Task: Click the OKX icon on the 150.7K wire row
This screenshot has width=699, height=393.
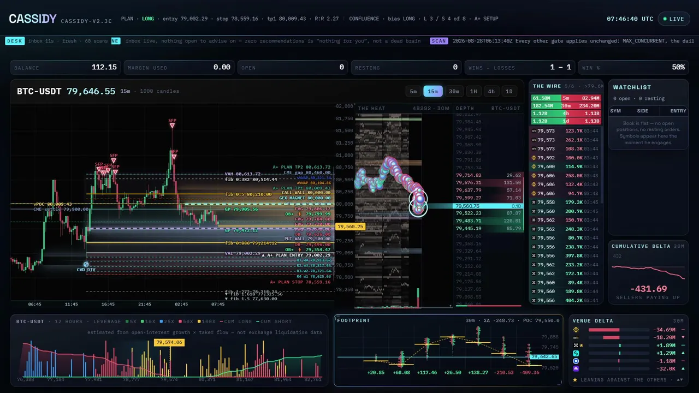Action: click(x=534, y=220)
